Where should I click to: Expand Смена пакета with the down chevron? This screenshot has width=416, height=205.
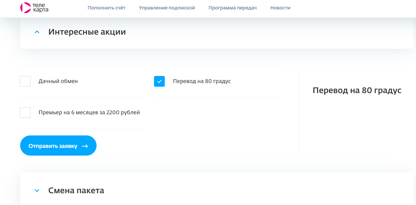click(x=37, y=191)
